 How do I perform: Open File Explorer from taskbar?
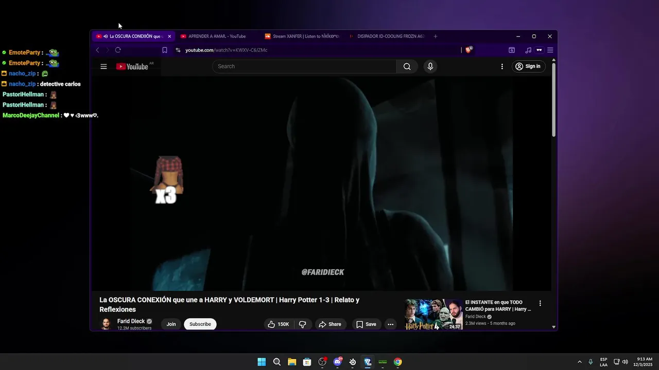(x=292, y=362)
